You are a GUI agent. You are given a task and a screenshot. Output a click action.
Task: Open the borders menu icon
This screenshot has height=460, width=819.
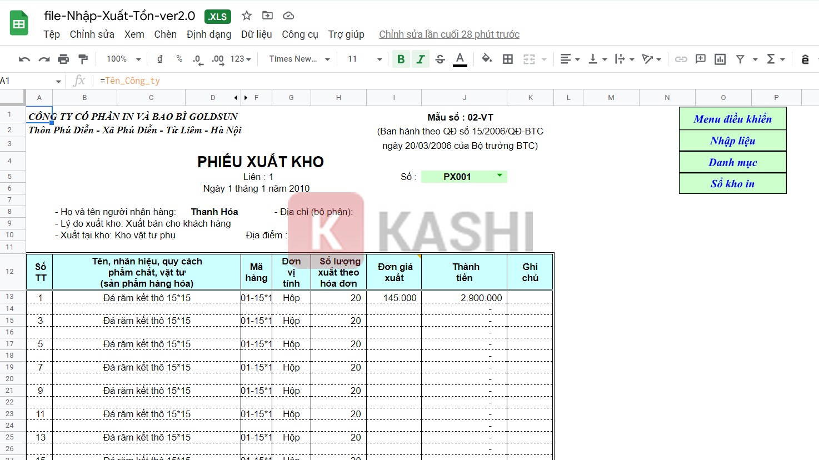507,58
